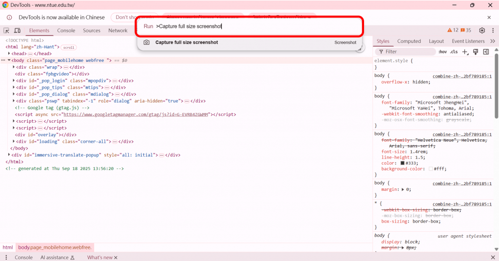The image size is (499, 261).
Task: Toggle the :hov element state panel
Action: pyautogui.click(x=442, y=52)
